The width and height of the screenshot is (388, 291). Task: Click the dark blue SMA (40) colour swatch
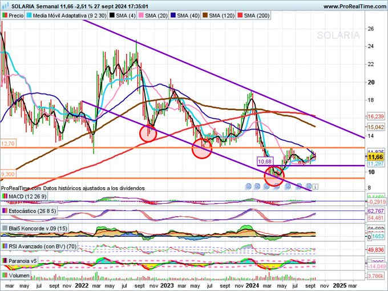(x=173, y=15)
